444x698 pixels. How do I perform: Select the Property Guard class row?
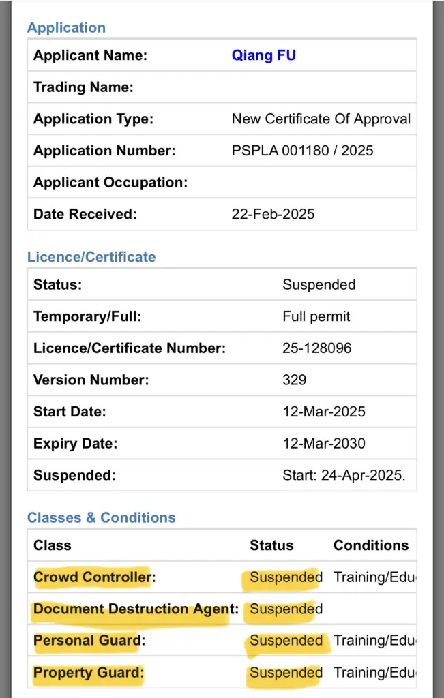(222, 672)
